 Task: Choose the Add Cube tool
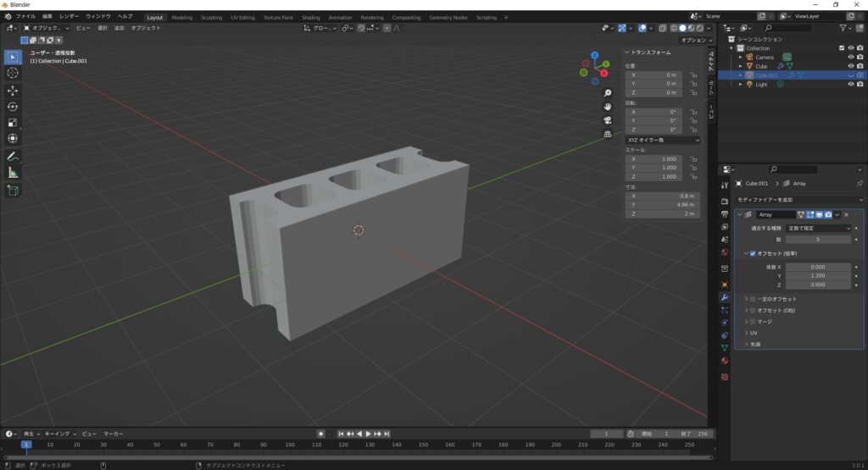click(13, 191)
